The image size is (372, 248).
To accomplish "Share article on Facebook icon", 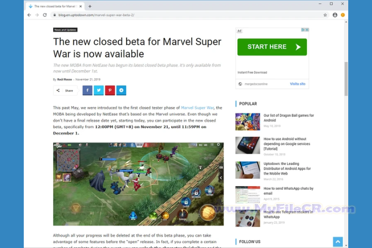I will click(87, 90).
